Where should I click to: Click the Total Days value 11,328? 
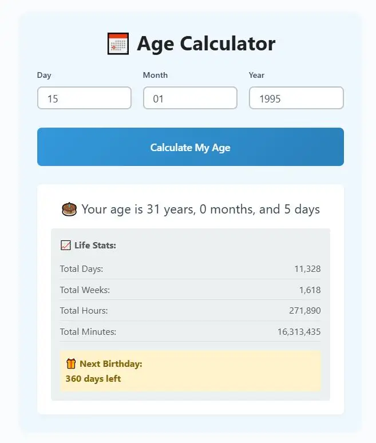307,269
